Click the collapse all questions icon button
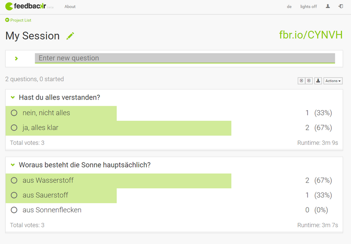 pos(309,81)
